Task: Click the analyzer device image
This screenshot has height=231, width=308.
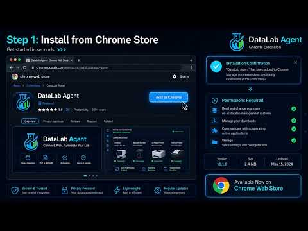Action: pyautogui.click(x=121, y=153)
